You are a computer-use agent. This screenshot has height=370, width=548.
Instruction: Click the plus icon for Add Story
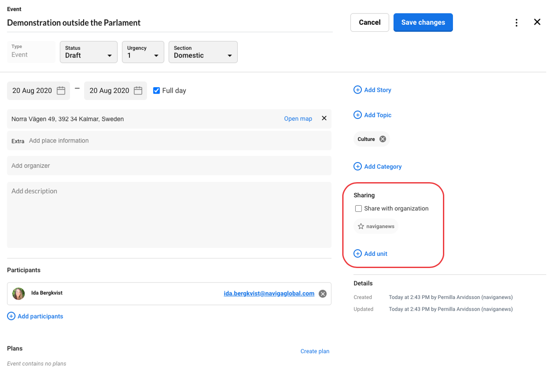(357, 90)
